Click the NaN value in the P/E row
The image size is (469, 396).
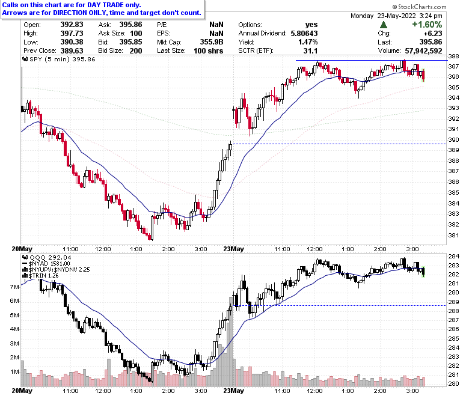[x=216, y=25]
